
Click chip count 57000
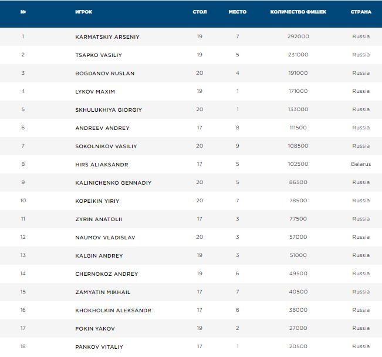pyautogui.click(x=298, y=237)
